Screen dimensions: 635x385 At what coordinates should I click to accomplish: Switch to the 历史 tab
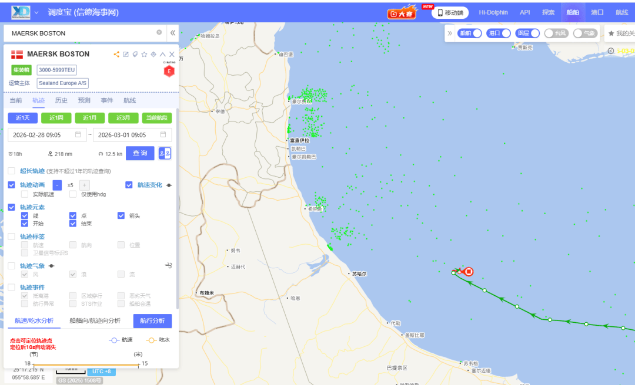[x=61, y=100]
